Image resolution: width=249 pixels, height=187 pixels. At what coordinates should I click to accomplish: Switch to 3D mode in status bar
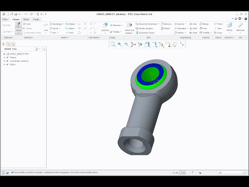182,172
